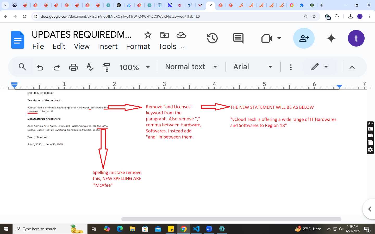Open the View menu
This screenshot has width=375, height=234.
(x=82, y=46)
